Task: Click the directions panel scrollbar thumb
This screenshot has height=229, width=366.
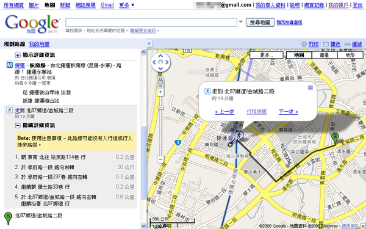Action: pos(143,162)
